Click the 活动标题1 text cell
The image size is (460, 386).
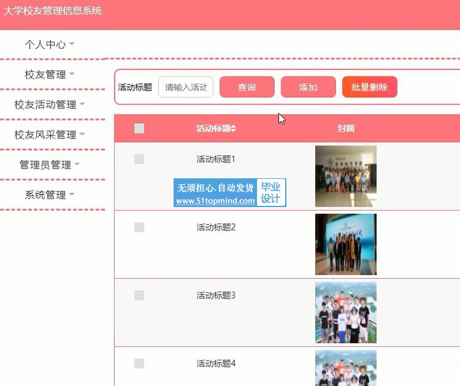coord(216,159)
